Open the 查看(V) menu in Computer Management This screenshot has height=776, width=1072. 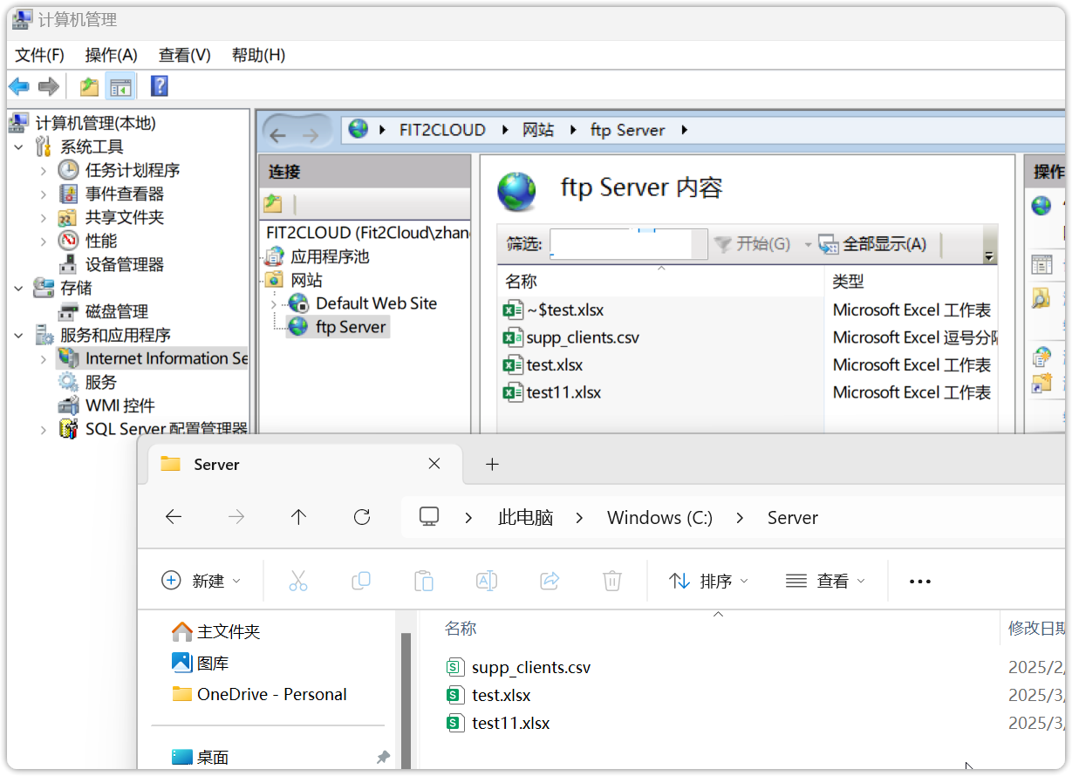pos(182,54)
